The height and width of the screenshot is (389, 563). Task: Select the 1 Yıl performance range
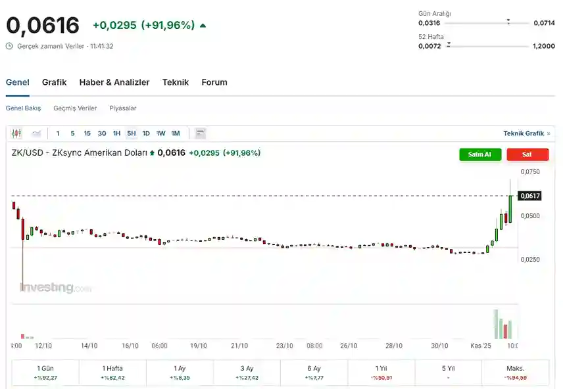click(x=381, y=373)
